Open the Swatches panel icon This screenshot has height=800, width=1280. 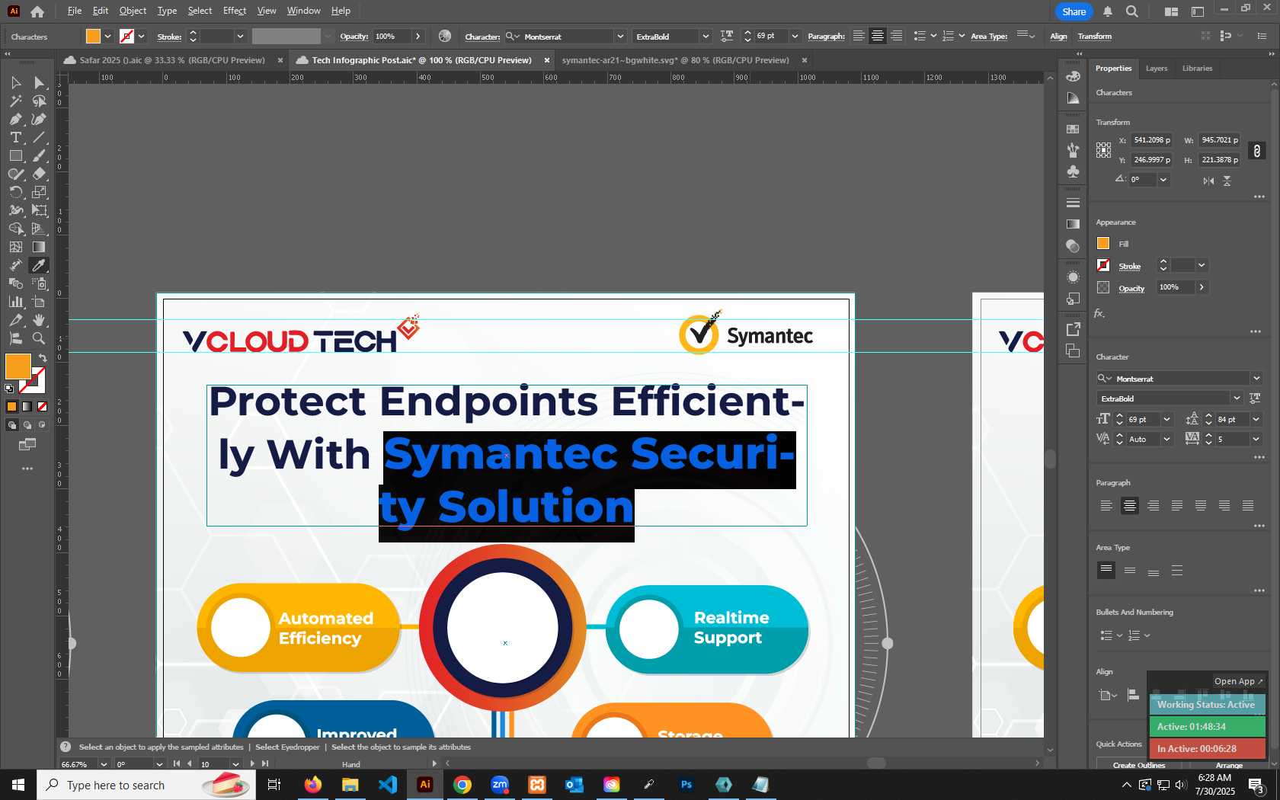(1073, 129)
